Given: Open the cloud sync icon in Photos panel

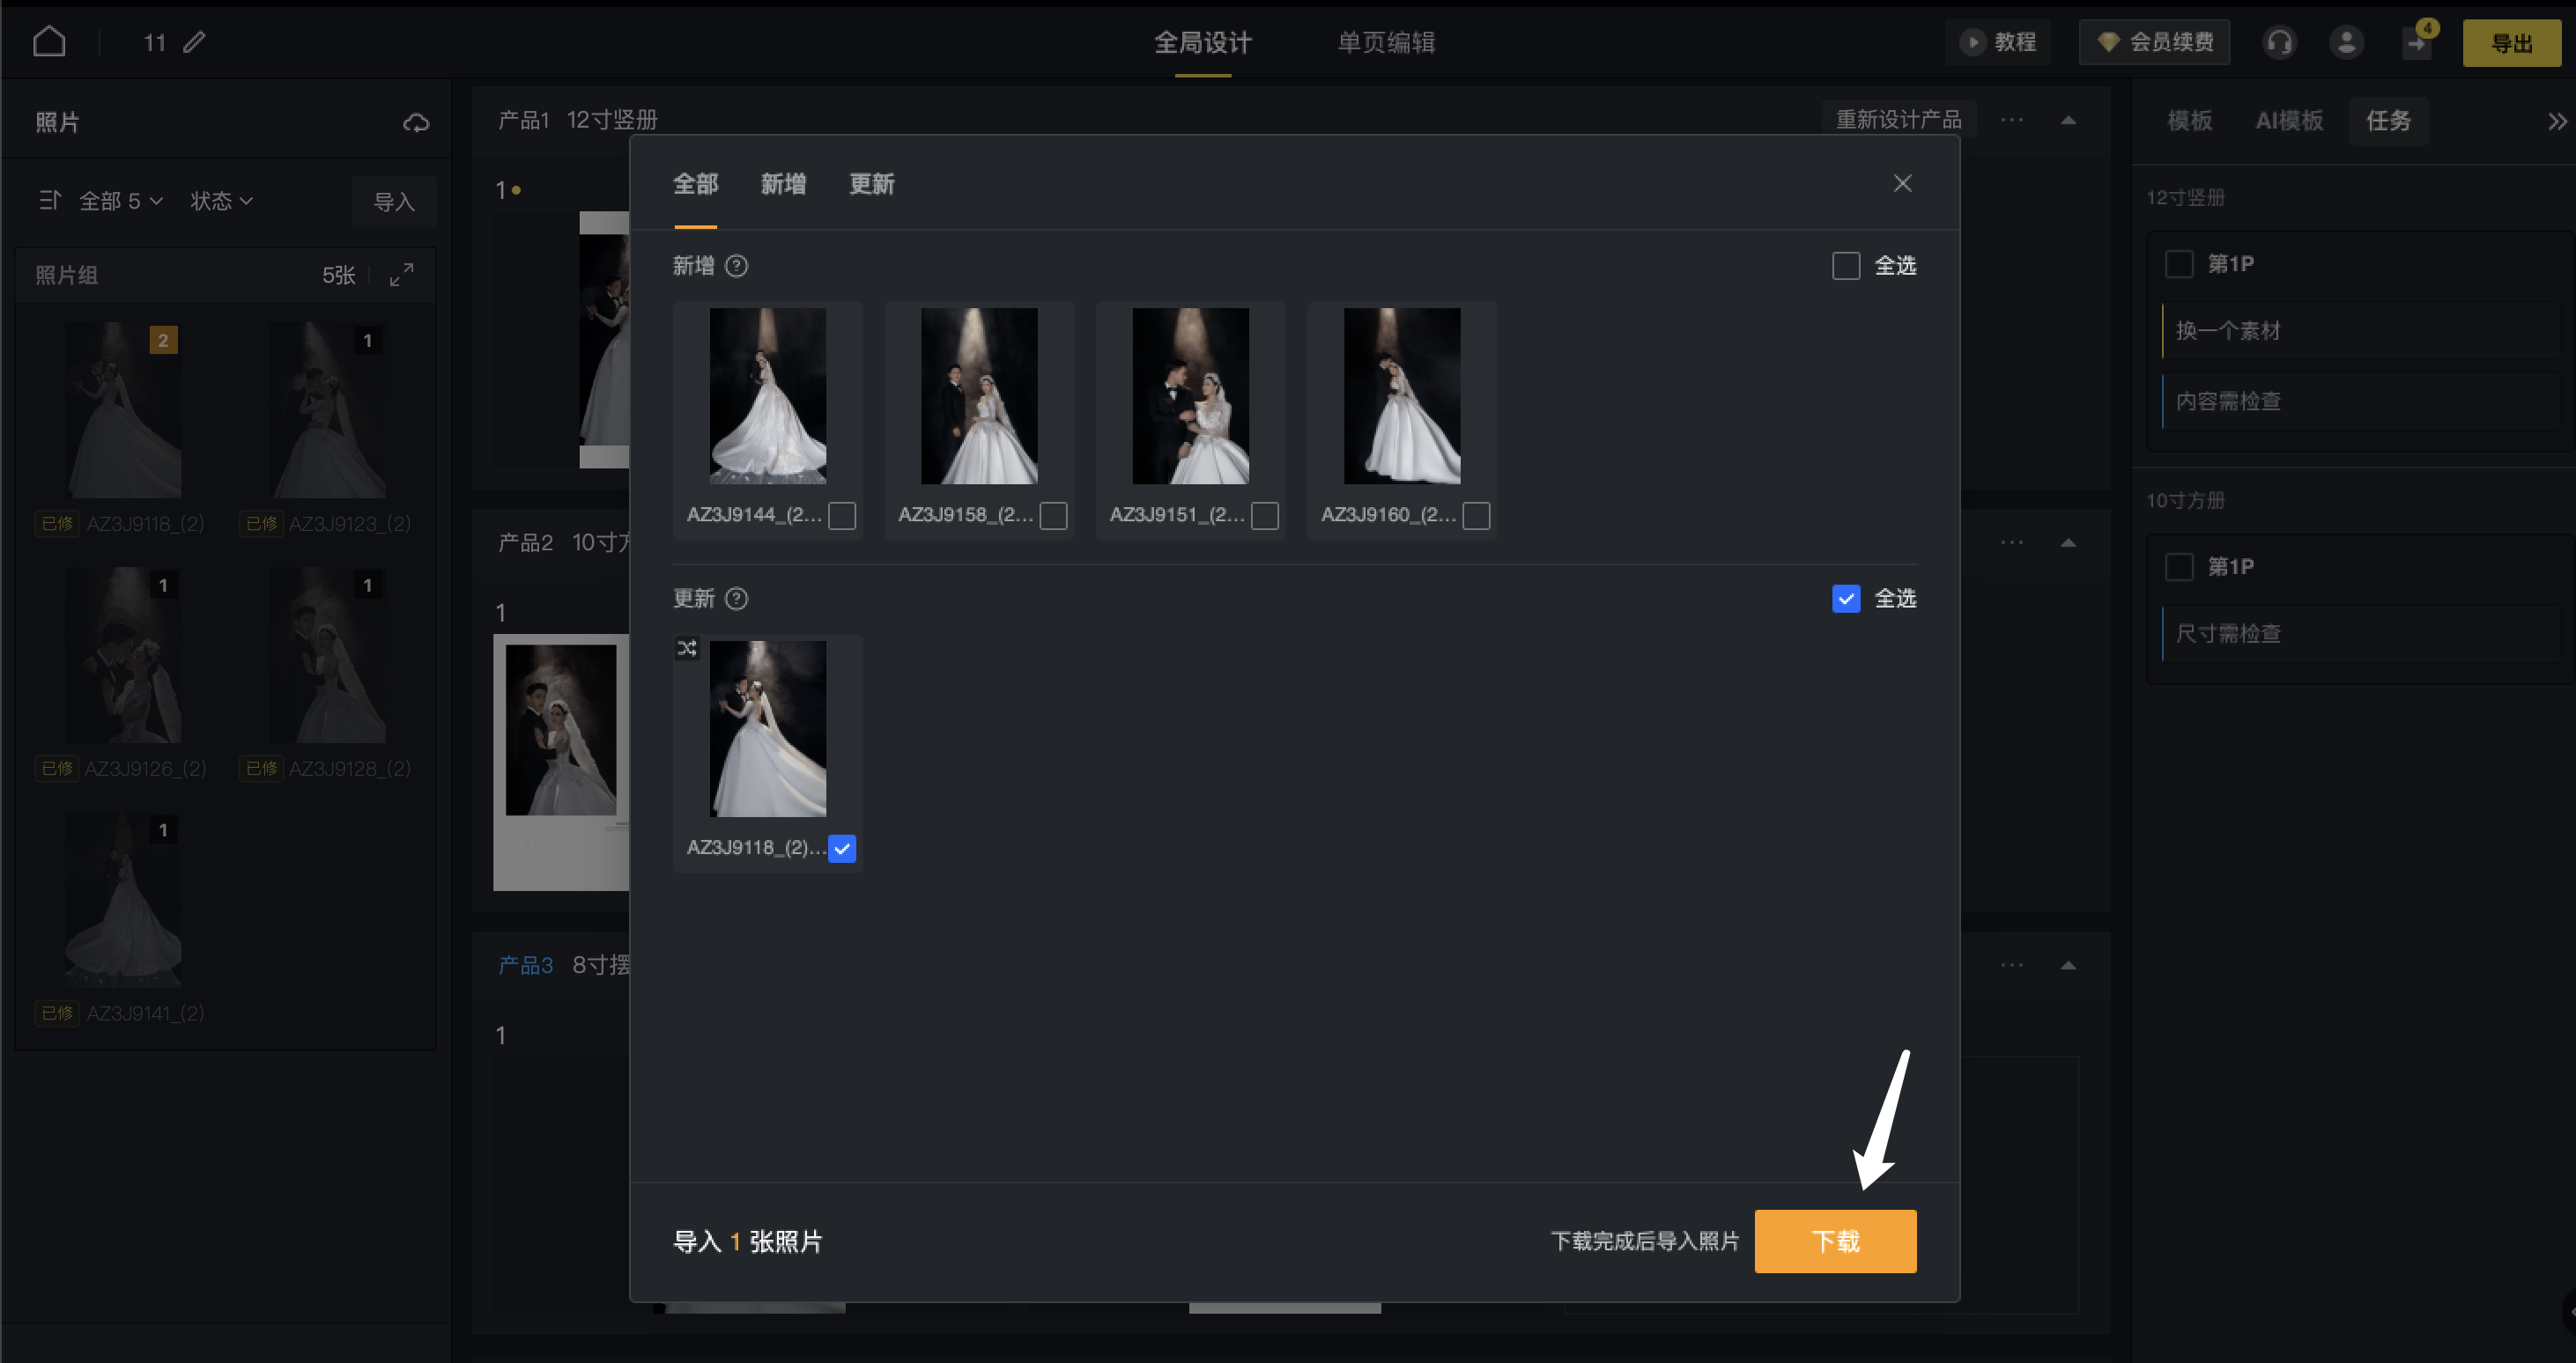Looking at the screenshot, I should tap(416, 123).
